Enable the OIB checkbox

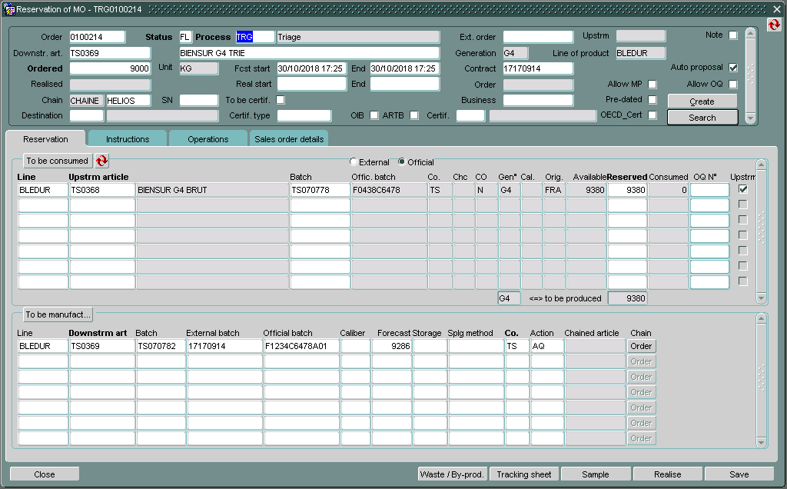(x=374, y=115)
